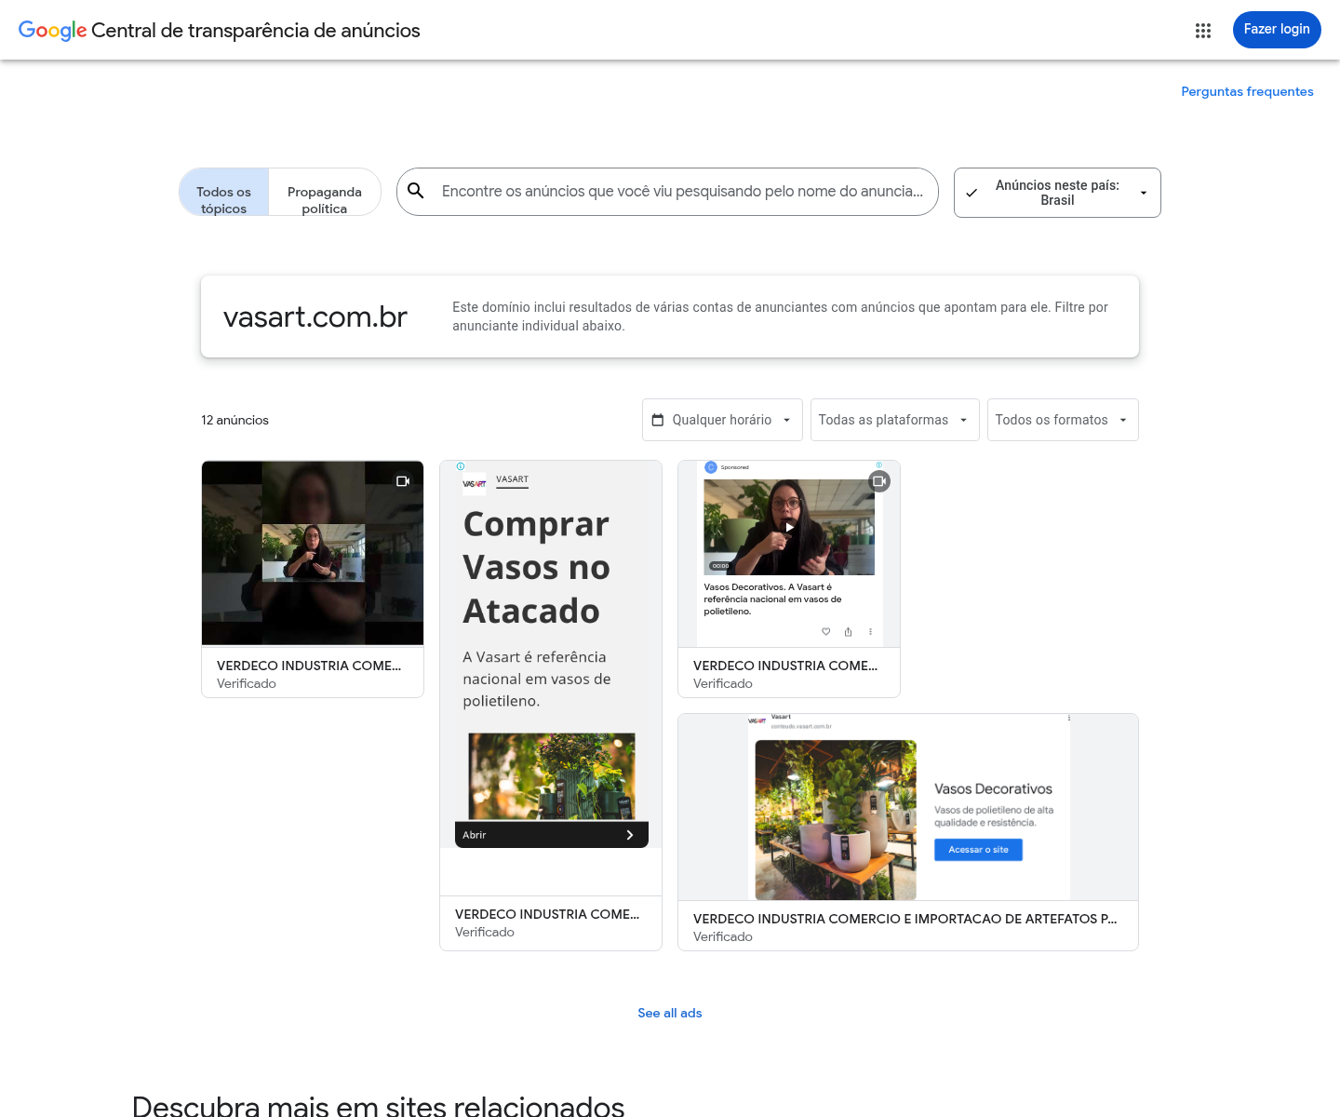Click the plants photo in Comprar Vasos ad
This screenshot has height=1117, width=1340.
[552, 776]
